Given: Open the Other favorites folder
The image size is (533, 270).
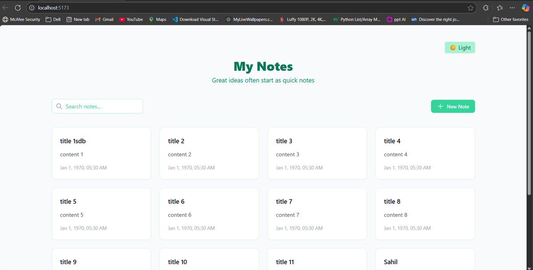Looking at the screenshot, I should [x=511, y=20].
